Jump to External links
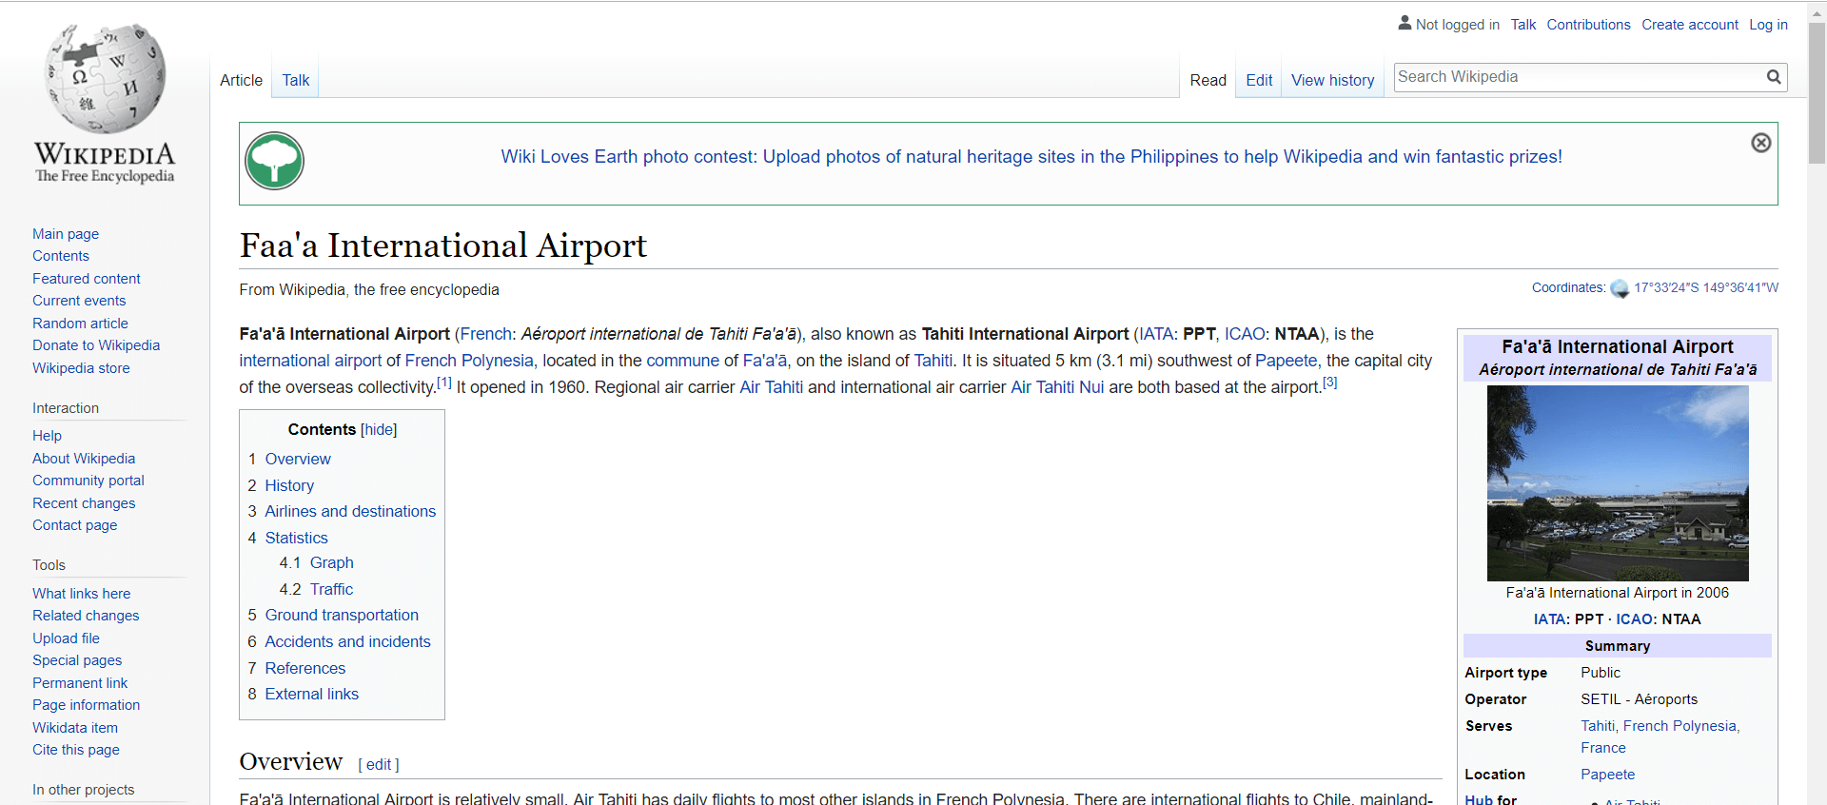Screen dimensions: 1827x805 pos(311,694)
